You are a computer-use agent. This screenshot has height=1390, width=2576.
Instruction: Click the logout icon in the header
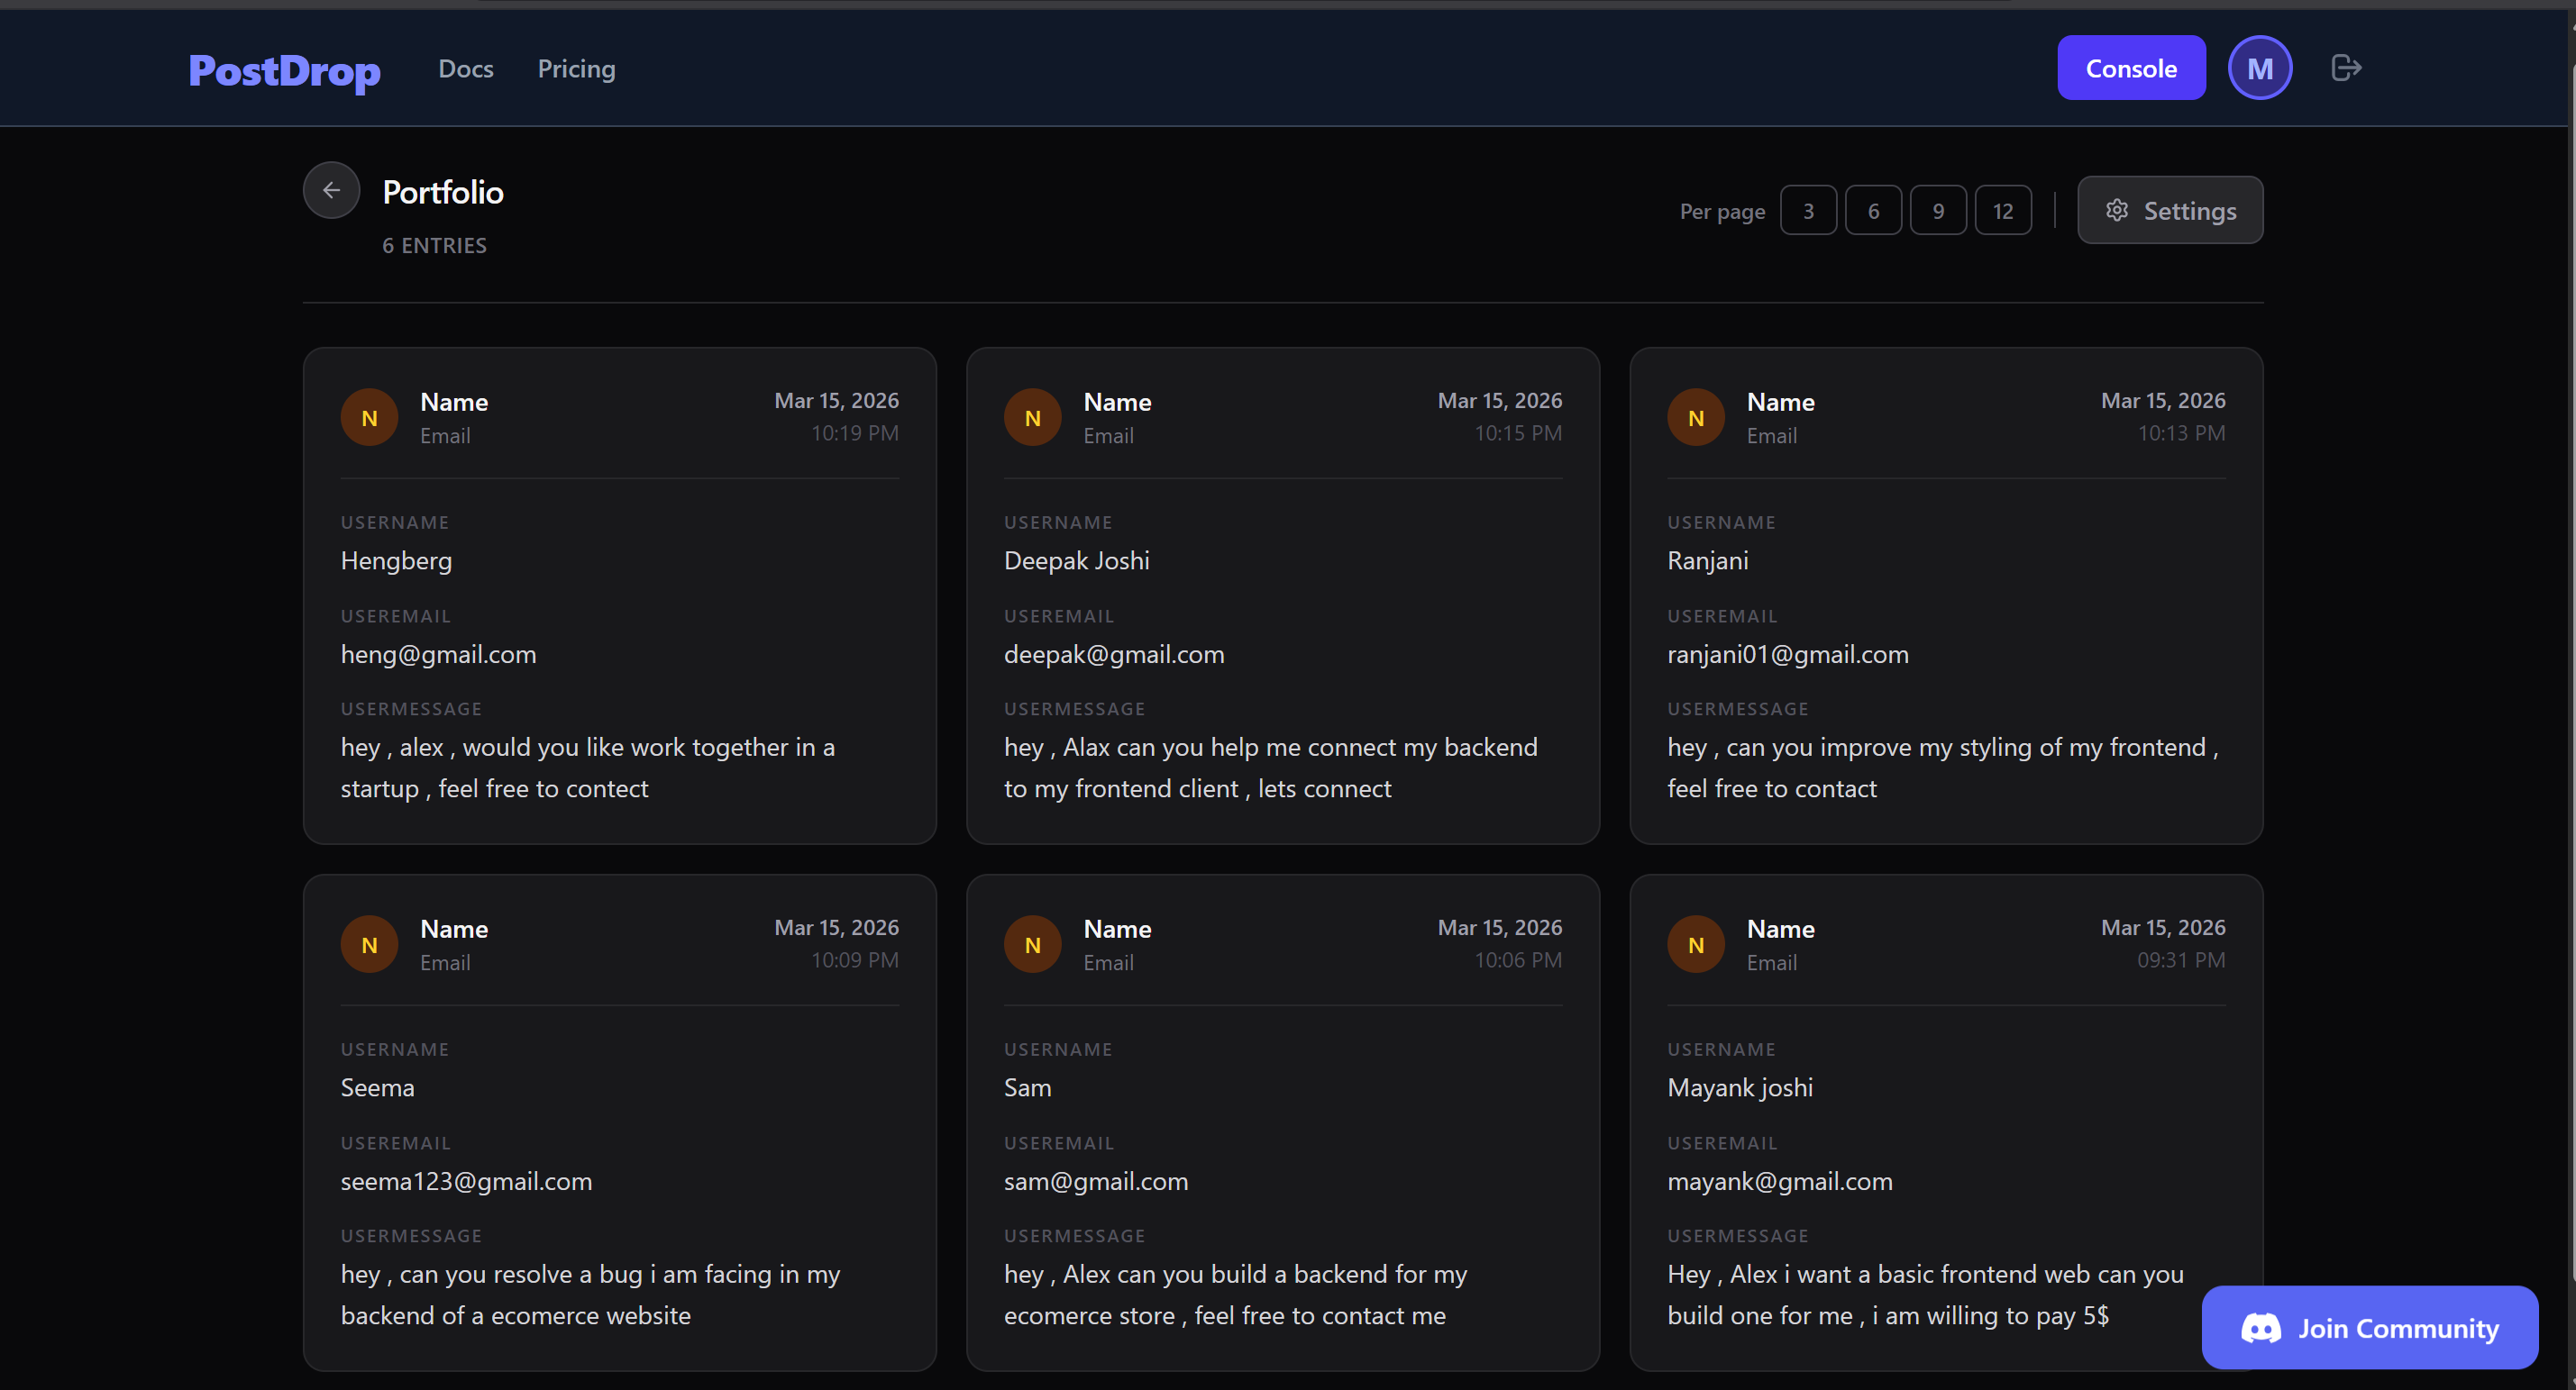tap(2346, 68)
